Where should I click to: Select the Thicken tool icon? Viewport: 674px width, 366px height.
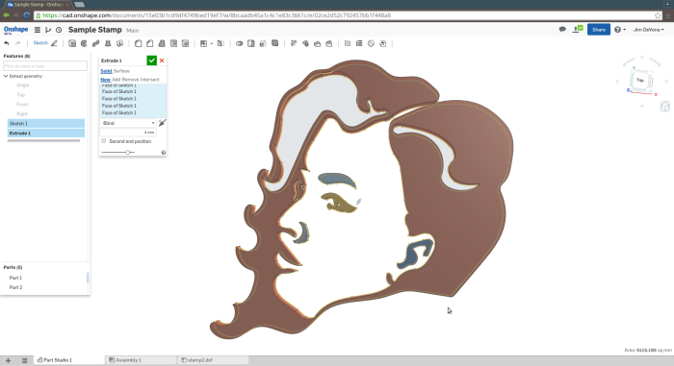pos(120,43)
